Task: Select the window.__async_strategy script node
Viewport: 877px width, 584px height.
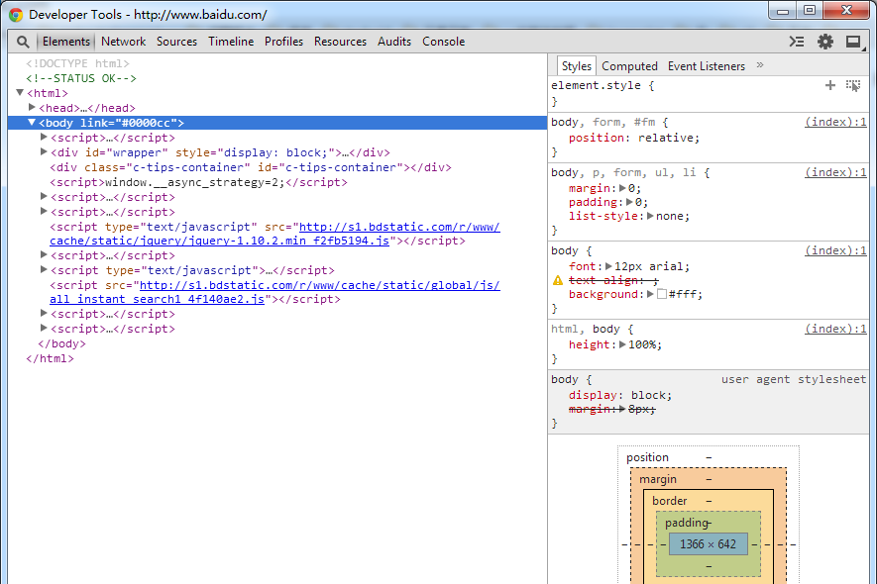Action: (198, 182)
